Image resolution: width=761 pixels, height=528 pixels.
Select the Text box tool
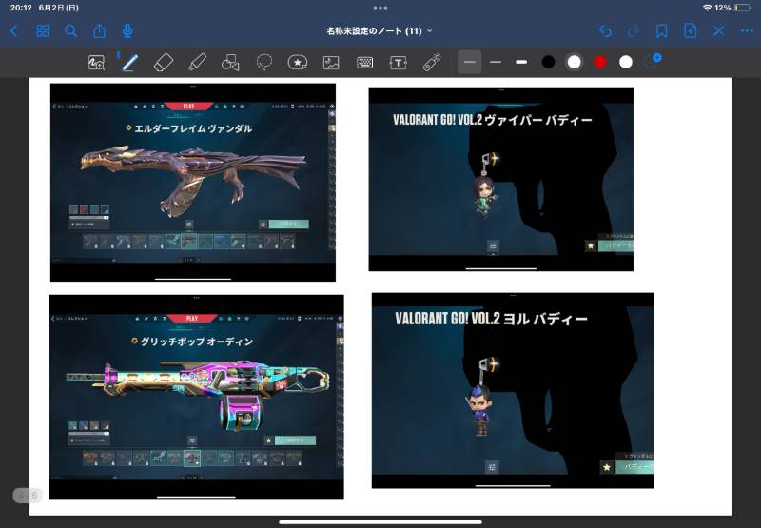[398, 63]
